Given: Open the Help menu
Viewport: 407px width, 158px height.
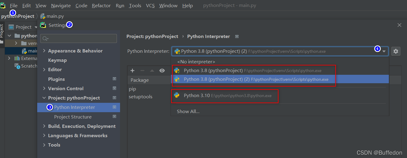Looking at the screenshot, I should pyautogui.click(x=187, y=5).
